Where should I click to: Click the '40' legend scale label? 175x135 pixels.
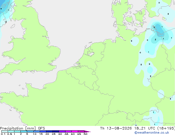(73, 134)
